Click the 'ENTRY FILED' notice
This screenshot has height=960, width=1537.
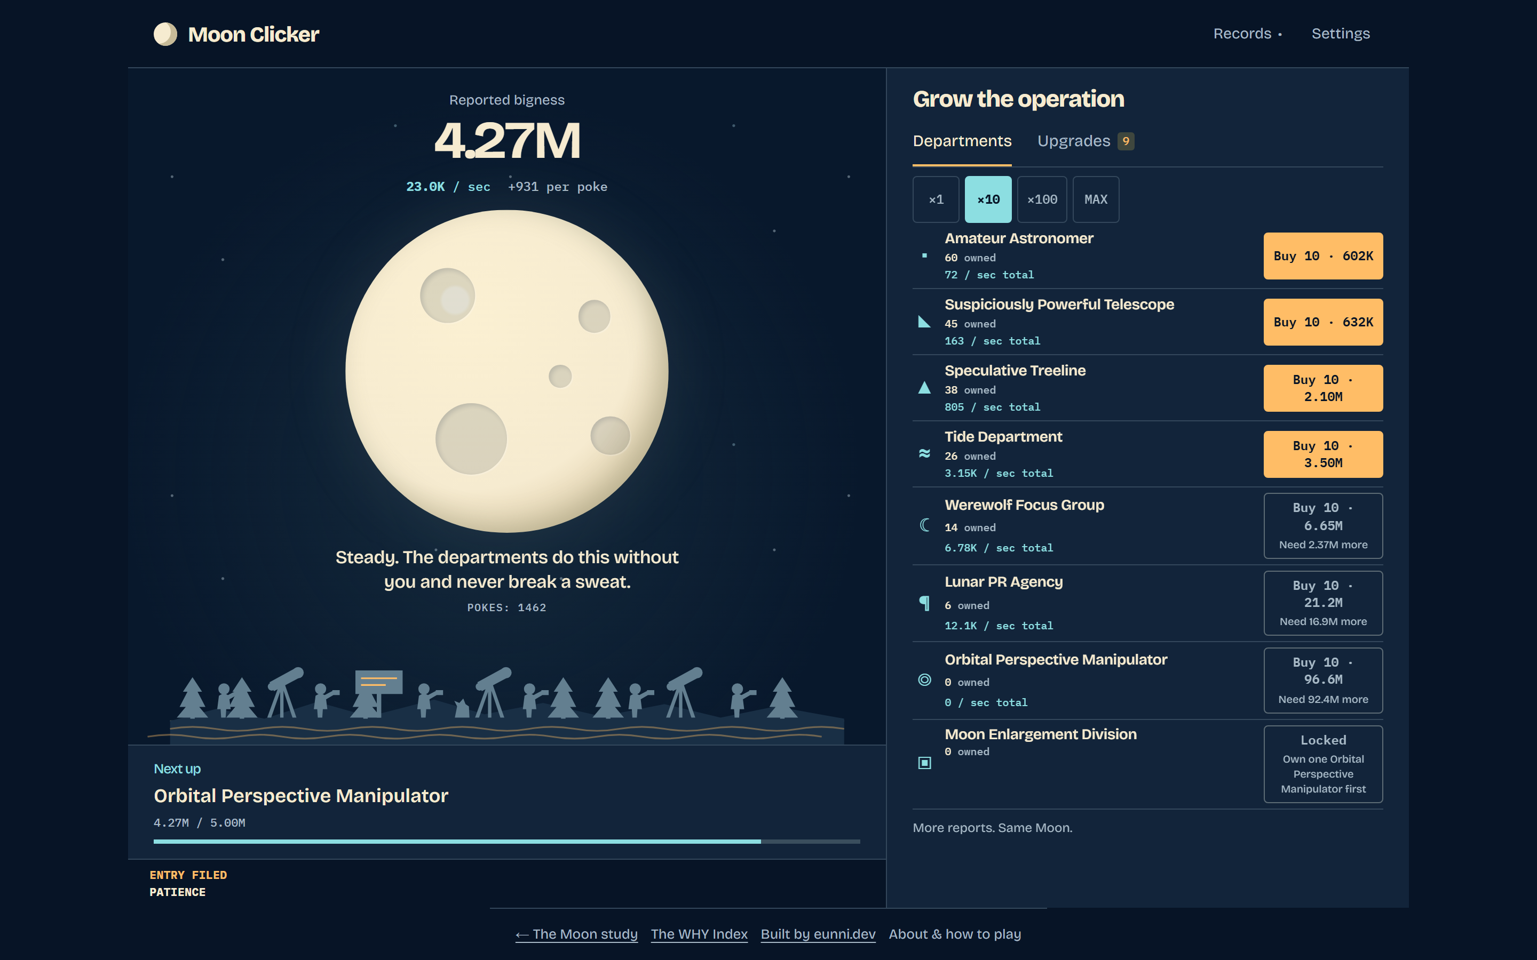pyautogui.click(x=188, y=875)
